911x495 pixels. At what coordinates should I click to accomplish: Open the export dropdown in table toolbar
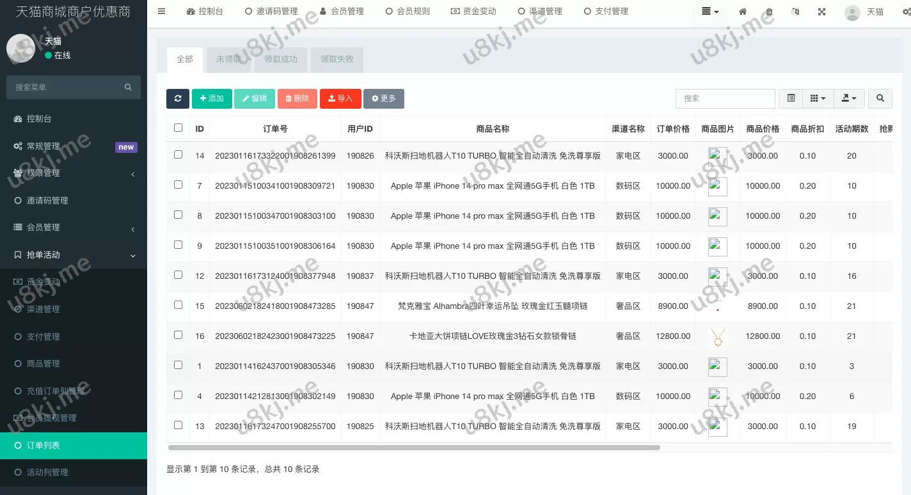[850, 98]
